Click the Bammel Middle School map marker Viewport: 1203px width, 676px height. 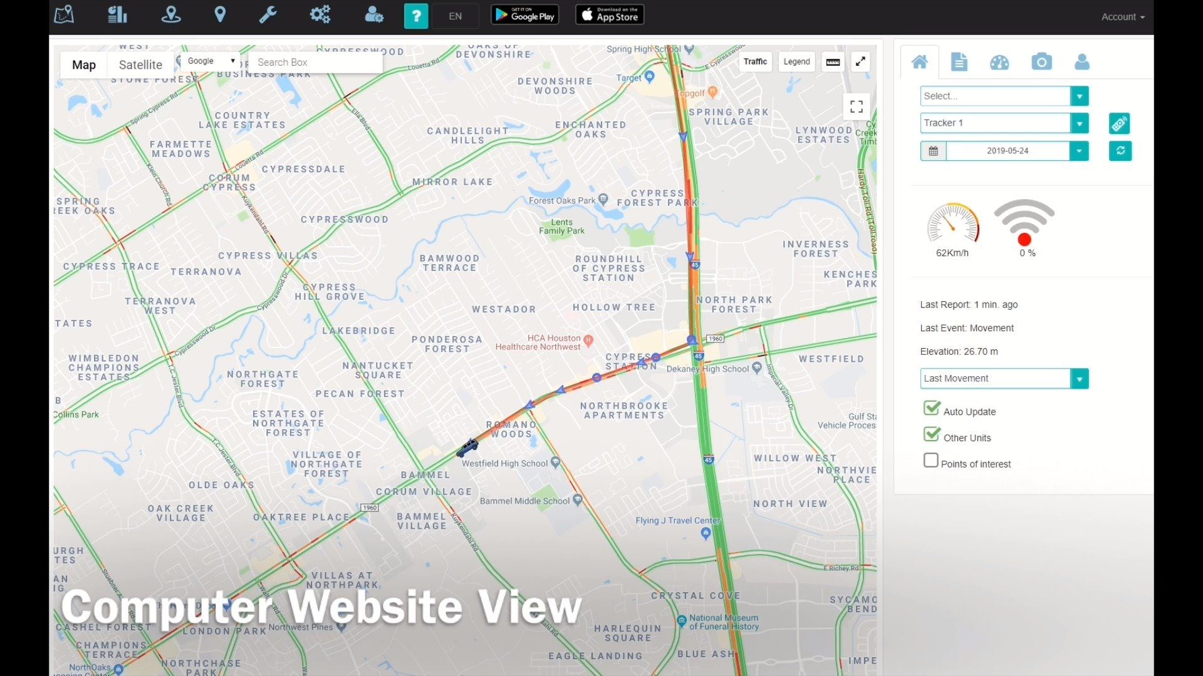coord(578,500)
